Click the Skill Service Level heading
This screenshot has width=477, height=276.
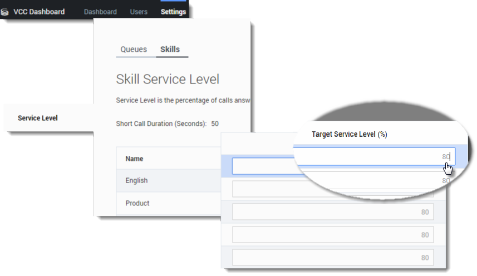point(168,79)
